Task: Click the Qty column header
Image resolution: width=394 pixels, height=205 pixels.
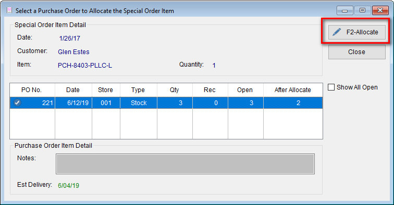Action: coord(175,90)
